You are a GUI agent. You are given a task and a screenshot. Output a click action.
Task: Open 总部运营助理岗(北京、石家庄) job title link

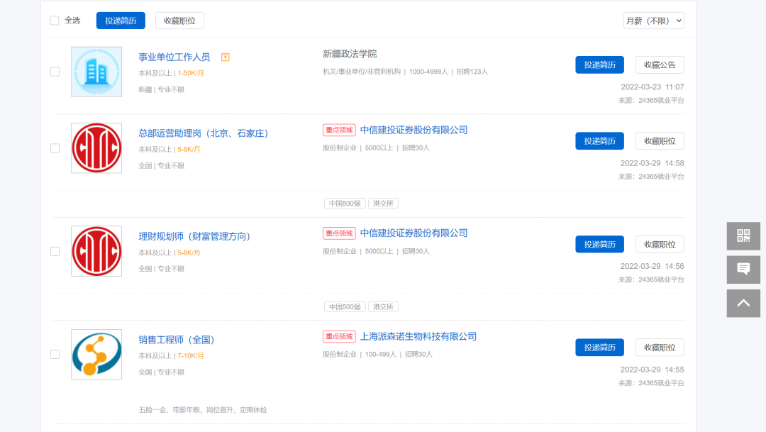[x=204, y=133]
